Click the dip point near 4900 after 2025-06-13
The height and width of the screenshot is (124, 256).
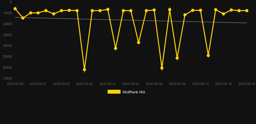(x=208, y=56)
